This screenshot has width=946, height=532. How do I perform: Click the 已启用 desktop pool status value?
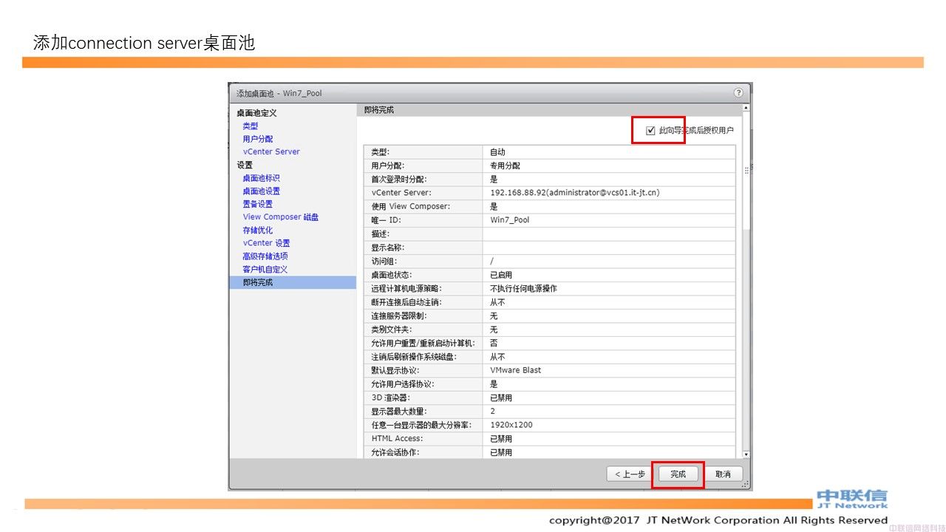click(501, 275)
